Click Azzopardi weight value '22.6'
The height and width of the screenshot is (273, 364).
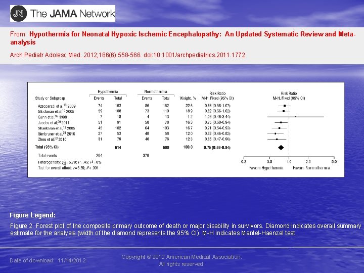click(189, 106)
